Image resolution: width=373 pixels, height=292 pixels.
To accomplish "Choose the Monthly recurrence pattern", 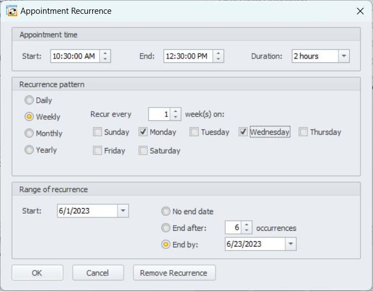I will pos(29,133).
